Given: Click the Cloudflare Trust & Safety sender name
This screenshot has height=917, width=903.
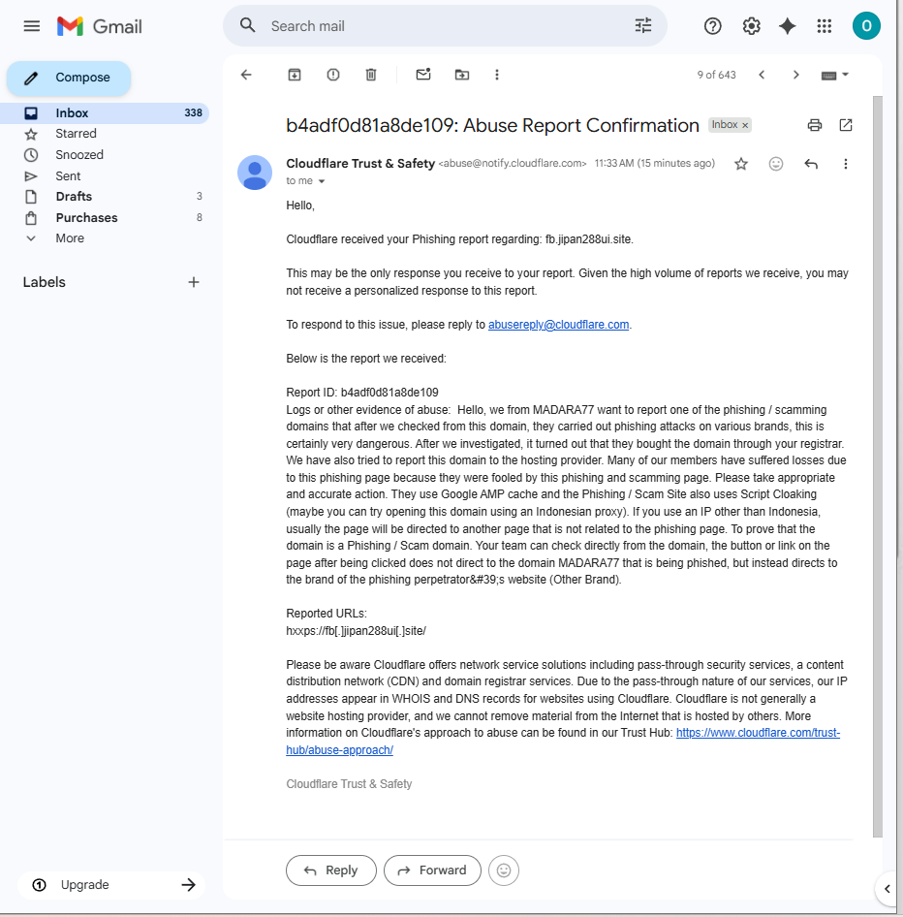Looking at the screenshot, I should [x=360, y=164].
